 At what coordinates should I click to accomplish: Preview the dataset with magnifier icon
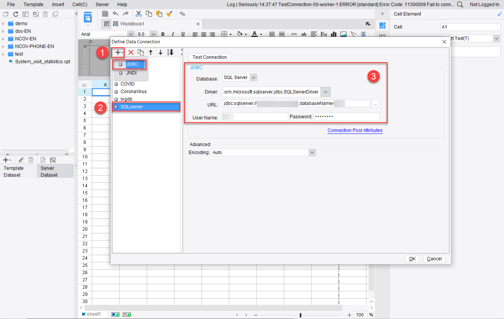(x=43, y=160)
